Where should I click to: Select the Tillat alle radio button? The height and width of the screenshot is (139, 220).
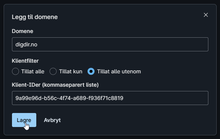click(x=16, y=71)
